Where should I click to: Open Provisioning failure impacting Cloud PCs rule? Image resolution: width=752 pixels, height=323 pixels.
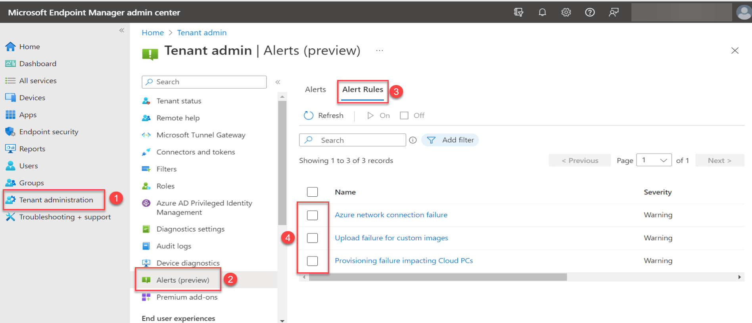404,260
